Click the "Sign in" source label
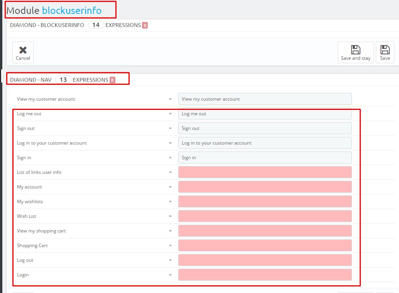Viewport: 399px width, 293px height. 24,157
